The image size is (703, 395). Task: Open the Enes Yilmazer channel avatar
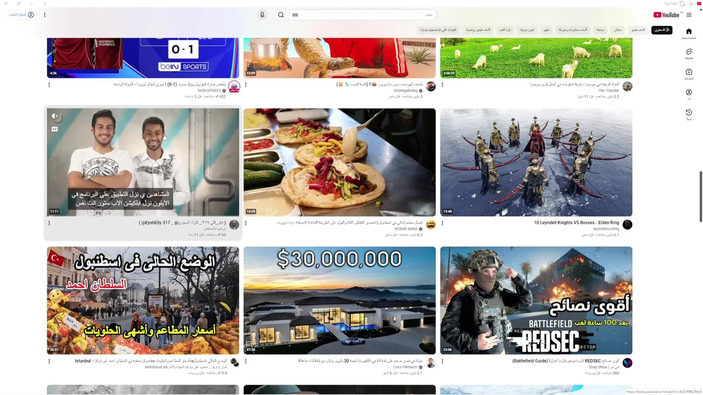tap(431, 363)
